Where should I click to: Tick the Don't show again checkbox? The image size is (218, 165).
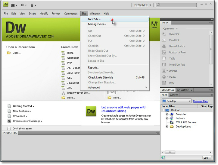[9, 128]
